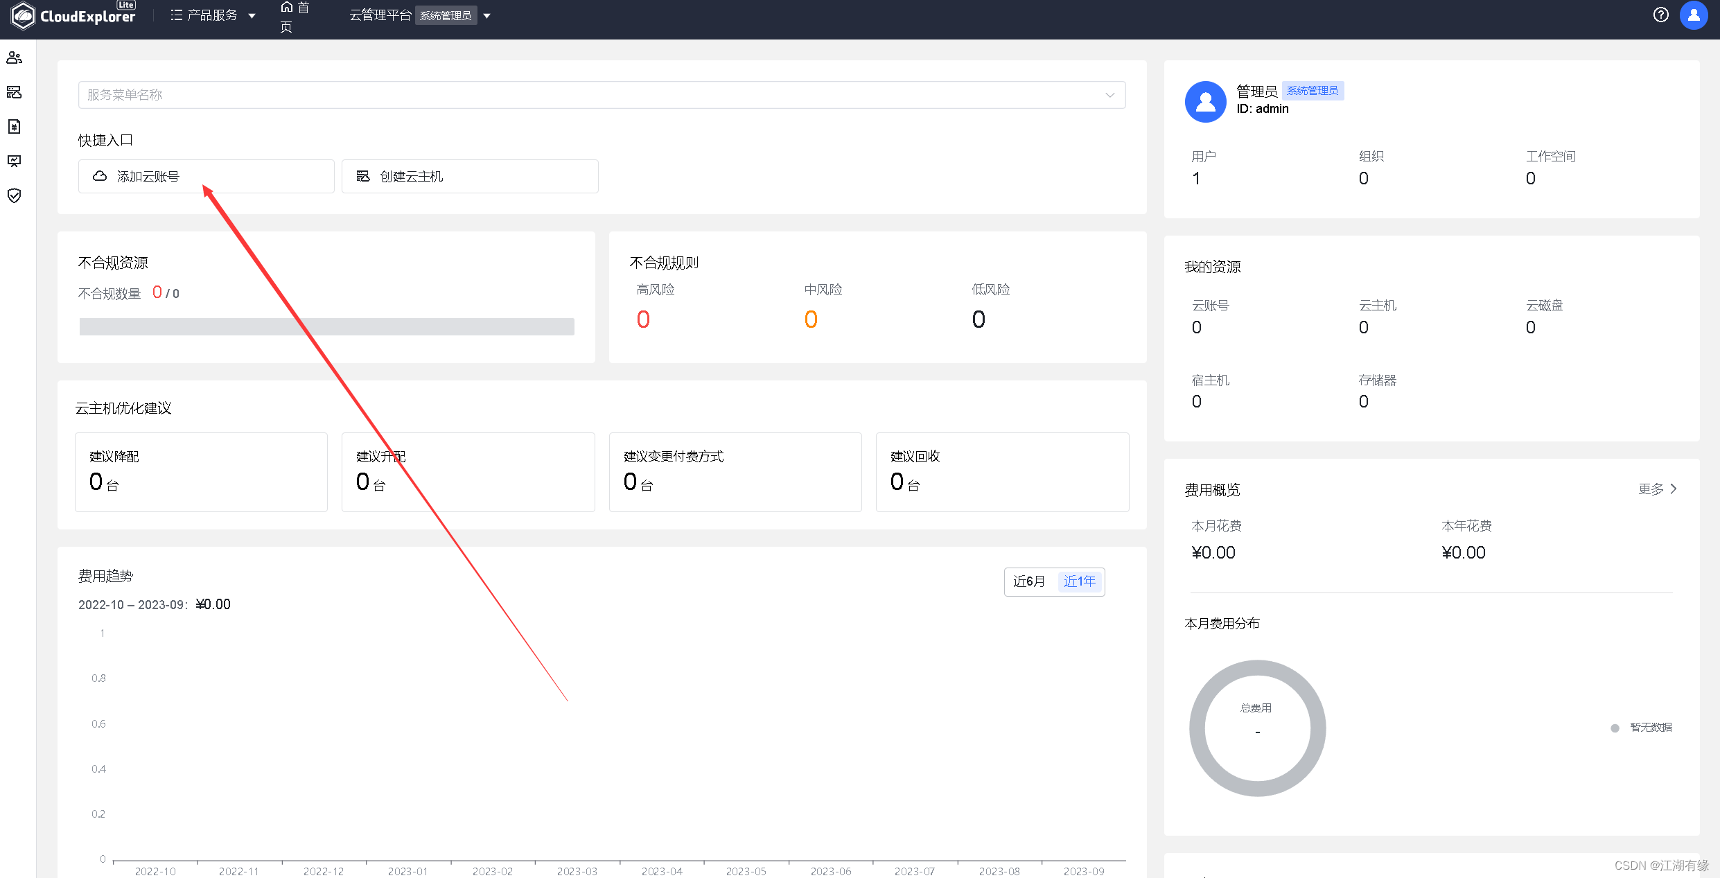
Task: Click the 云主机 resource count
Action: point(1364,328)
